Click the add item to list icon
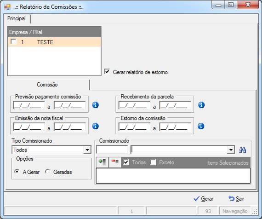 [x=102, y=162]
